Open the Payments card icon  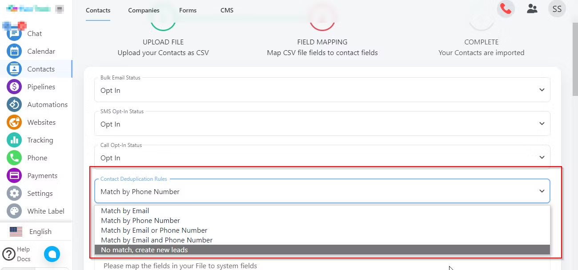[x=14, y=175]
